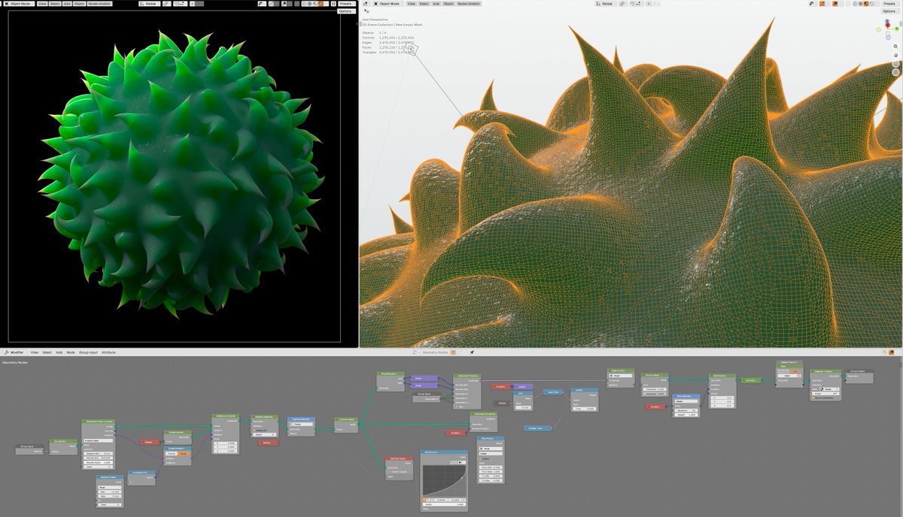Open Object Mode dropdown in right viewport
Image resolution: width=903 pixels, height=517 pixels.
click(388, 4)
